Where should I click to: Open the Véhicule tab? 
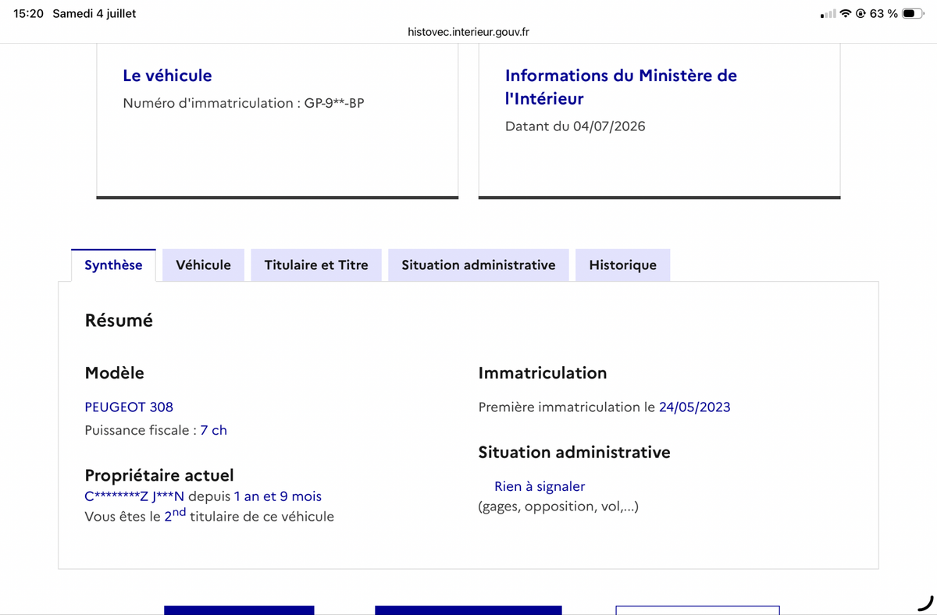click(204, 265)
